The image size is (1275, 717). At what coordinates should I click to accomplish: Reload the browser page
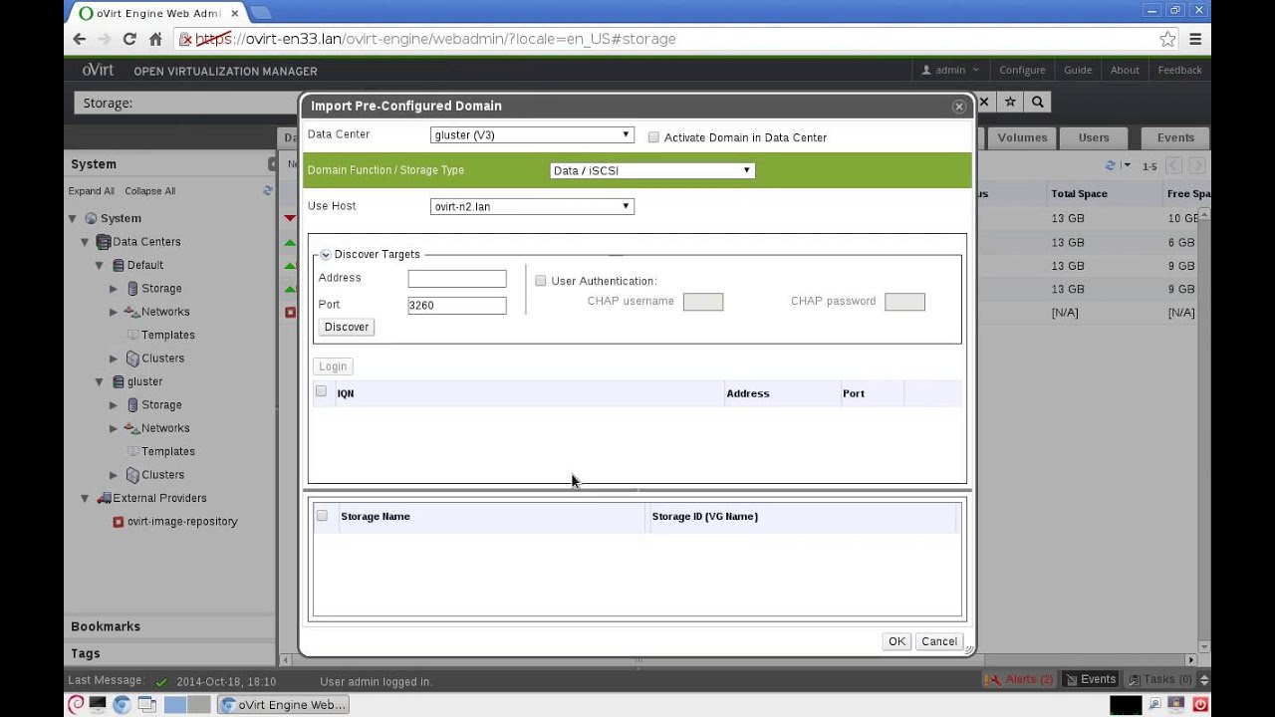pos(129,39)
